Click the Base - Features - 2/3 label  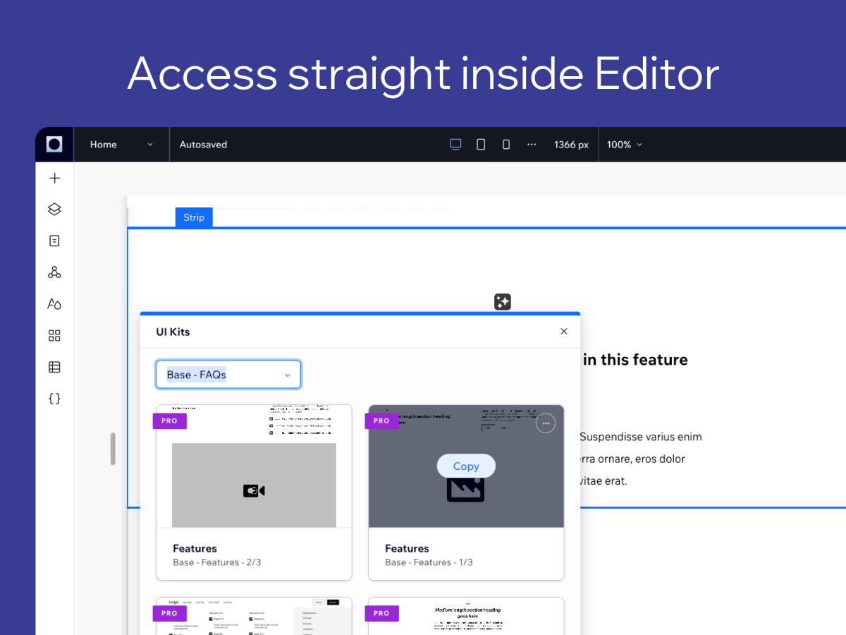pos(217,562)
